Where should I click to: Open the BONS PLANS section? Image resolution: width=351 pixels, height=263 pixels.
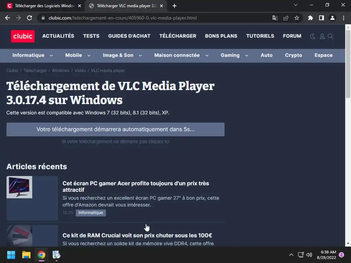click(x=221, y=36)
